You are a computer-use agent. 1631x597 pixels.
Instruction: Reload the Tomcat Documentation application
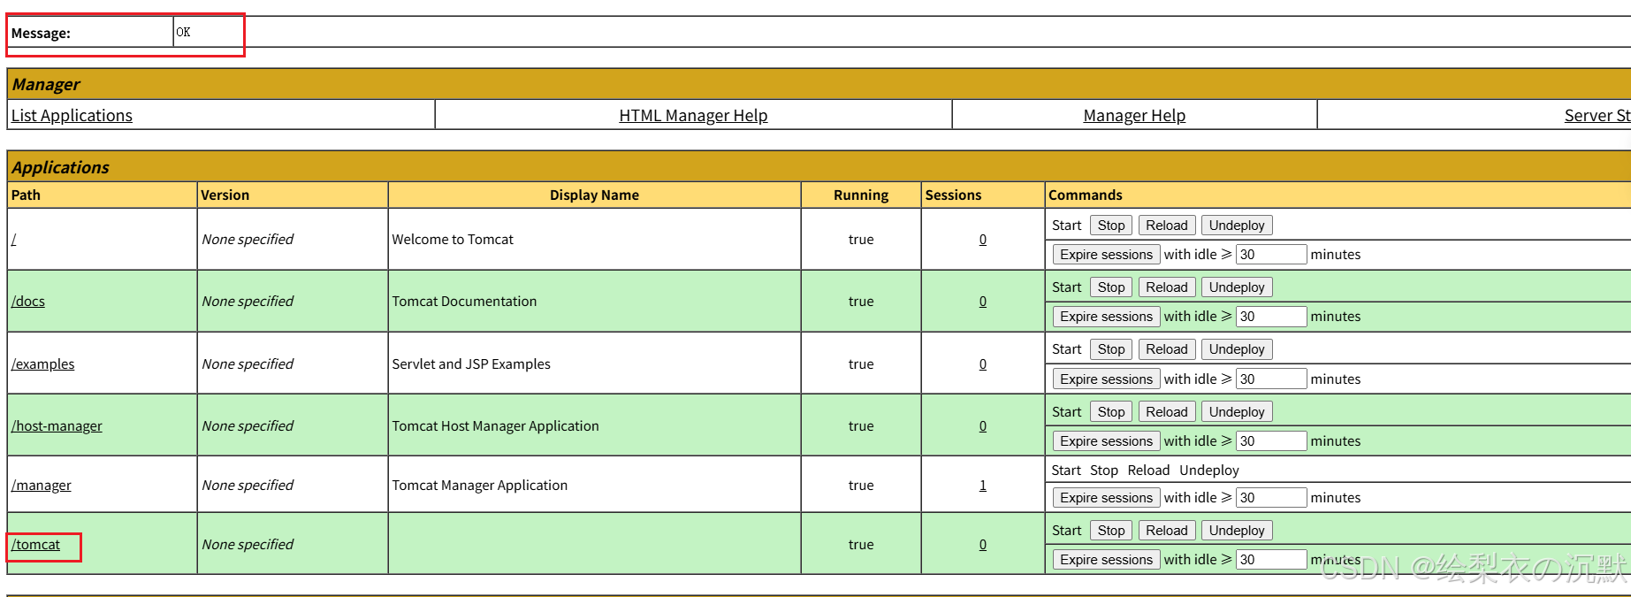click(x=1167, y=287)
